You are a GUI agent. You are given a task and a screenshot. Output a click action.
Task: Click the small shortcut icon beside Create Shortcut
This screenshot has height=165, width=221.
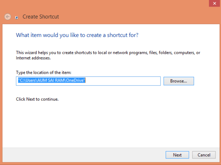tap(17, 18)
